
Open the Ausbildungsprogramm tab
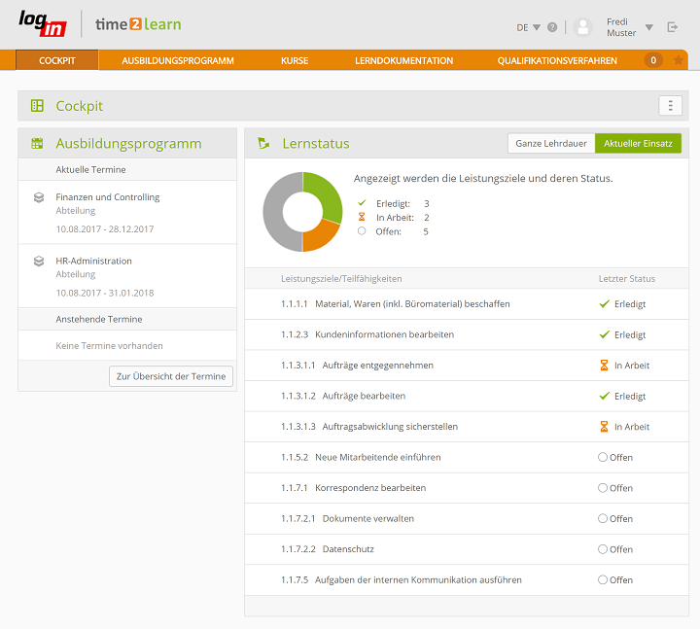point(178,60)
